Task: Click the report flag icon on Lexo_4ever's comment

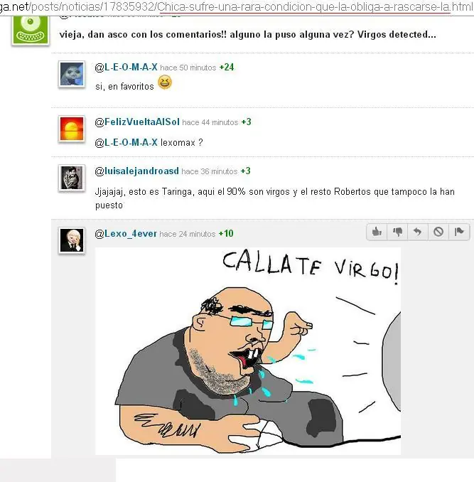Action: (x=459, y=232)
